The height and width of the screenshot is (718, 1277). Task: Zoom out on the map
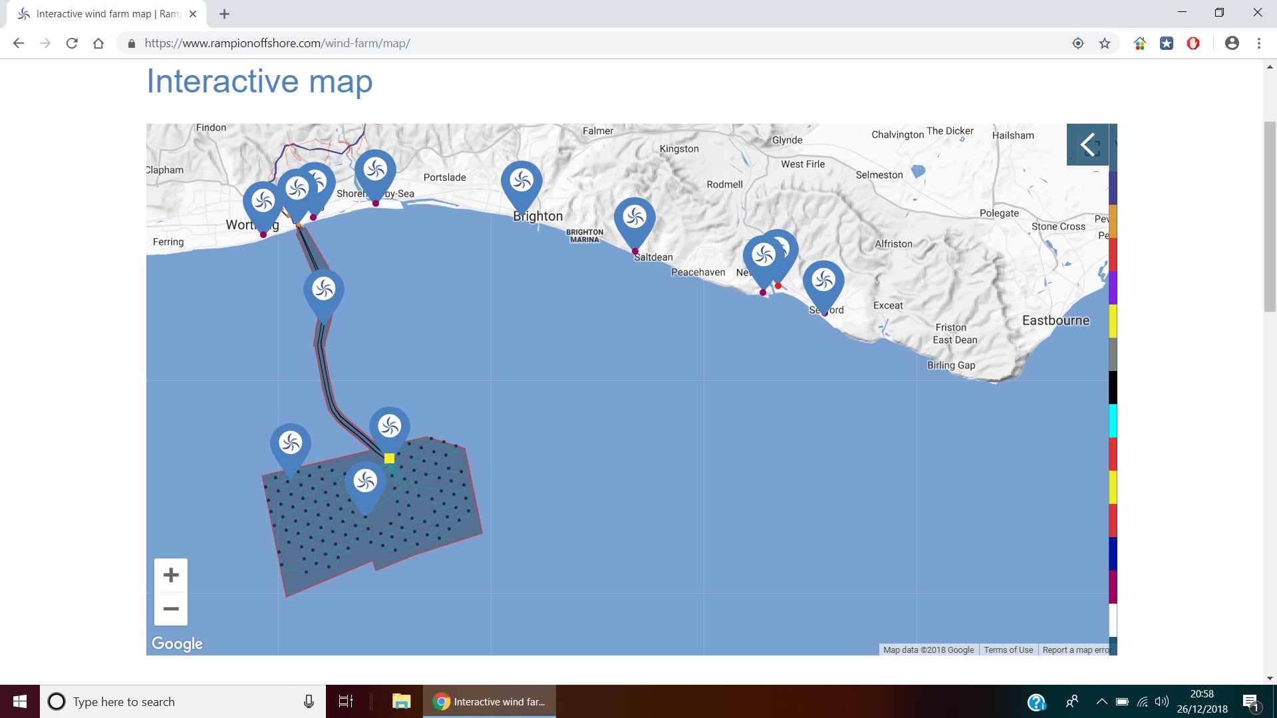[x=171, y=609]
